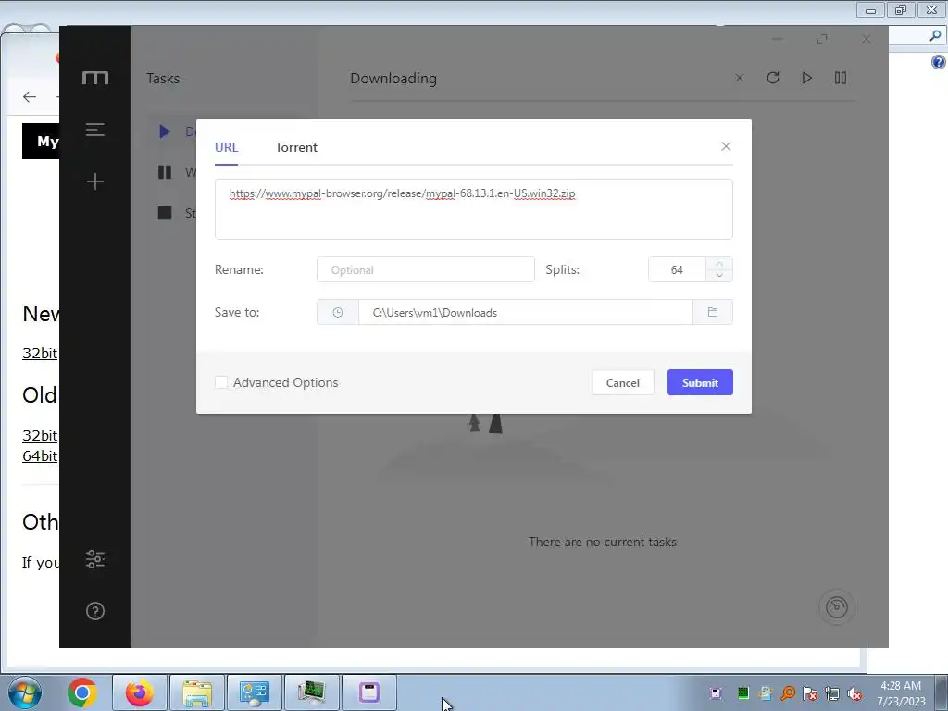Close the add task dialog
Screen dimensions: 948x711
pyautogui.click(x=726, y=147)
